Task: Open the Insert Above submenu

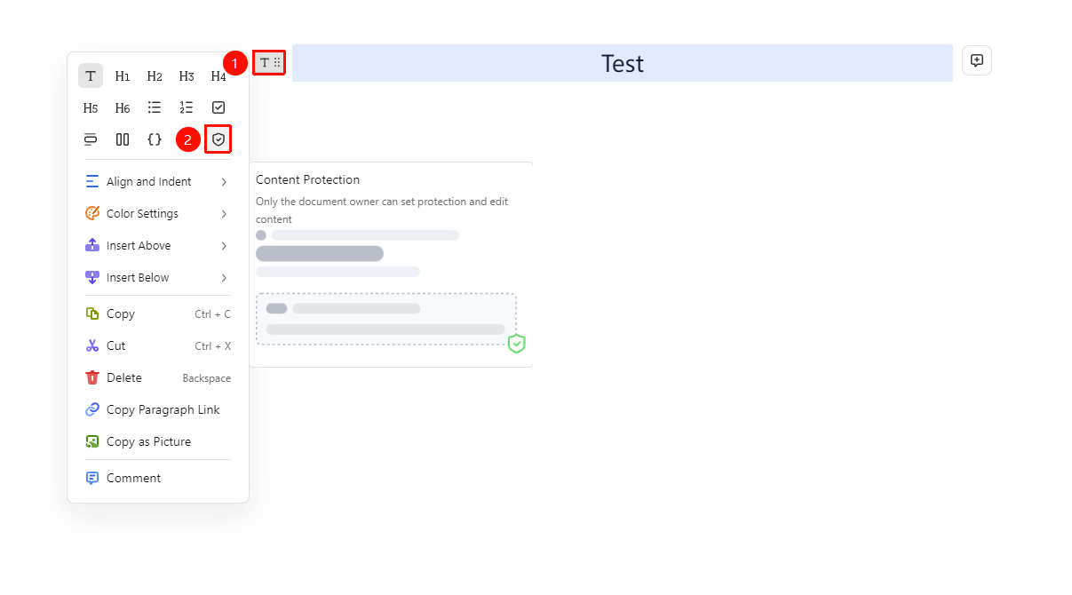Action: tap(158, 246)
